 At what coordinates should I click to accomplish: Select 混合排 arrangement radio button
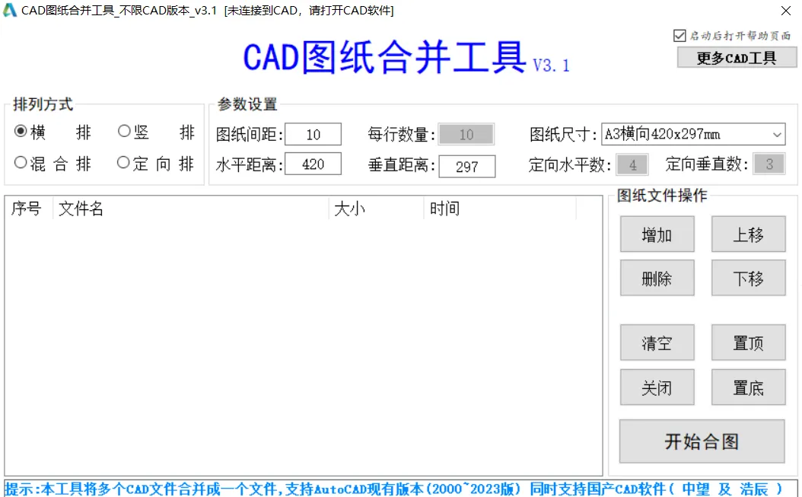21,163
